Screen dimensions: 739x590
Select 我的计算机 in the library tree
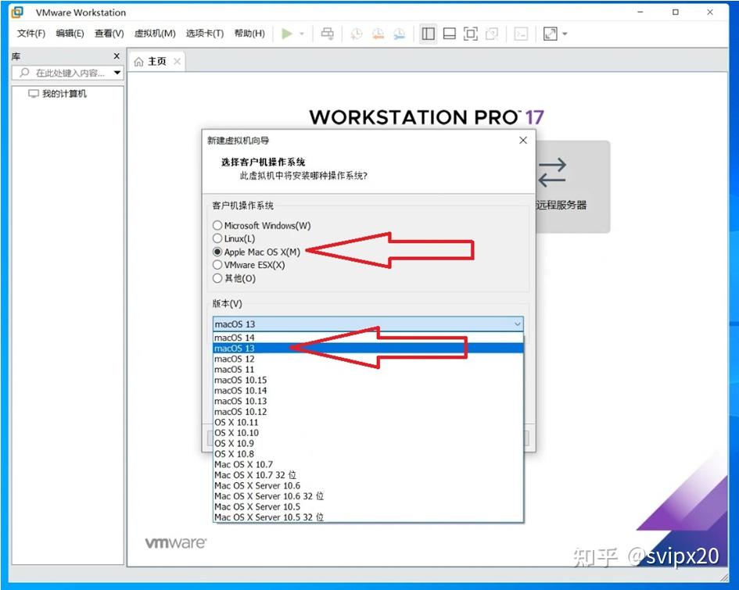click(x=64, y=94)
